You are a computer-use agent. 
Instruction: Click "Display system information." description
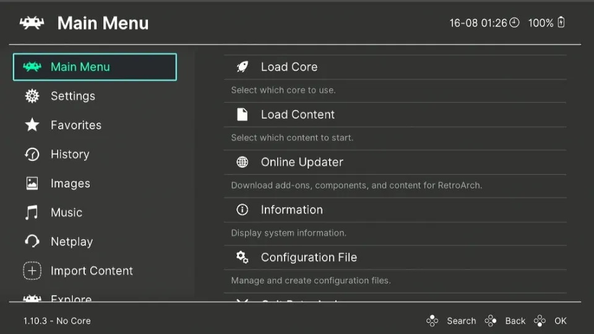point(289,233)
